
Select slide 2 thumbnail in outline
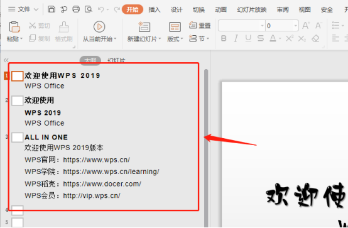point(18,100)
